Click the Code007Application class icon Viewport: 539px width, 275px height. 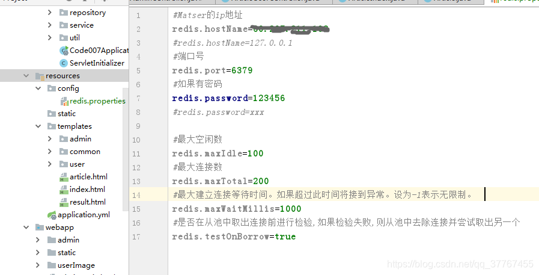click(64, 51)
